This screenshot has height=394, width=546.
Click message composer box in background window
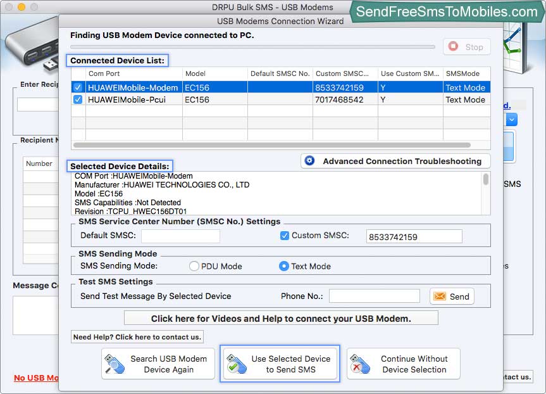point(35,315)
